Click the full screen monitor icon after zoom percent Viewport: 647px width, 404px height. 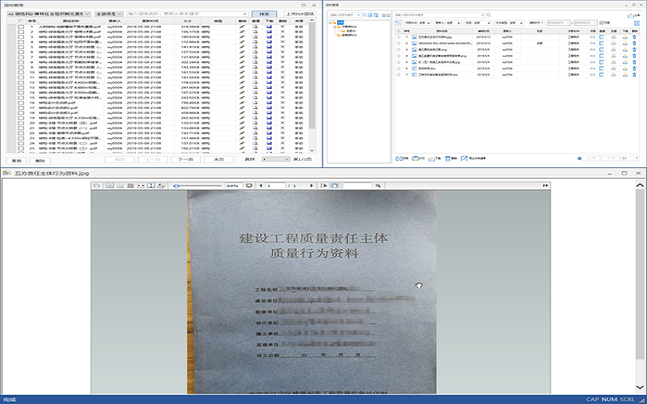click(249, 186)
